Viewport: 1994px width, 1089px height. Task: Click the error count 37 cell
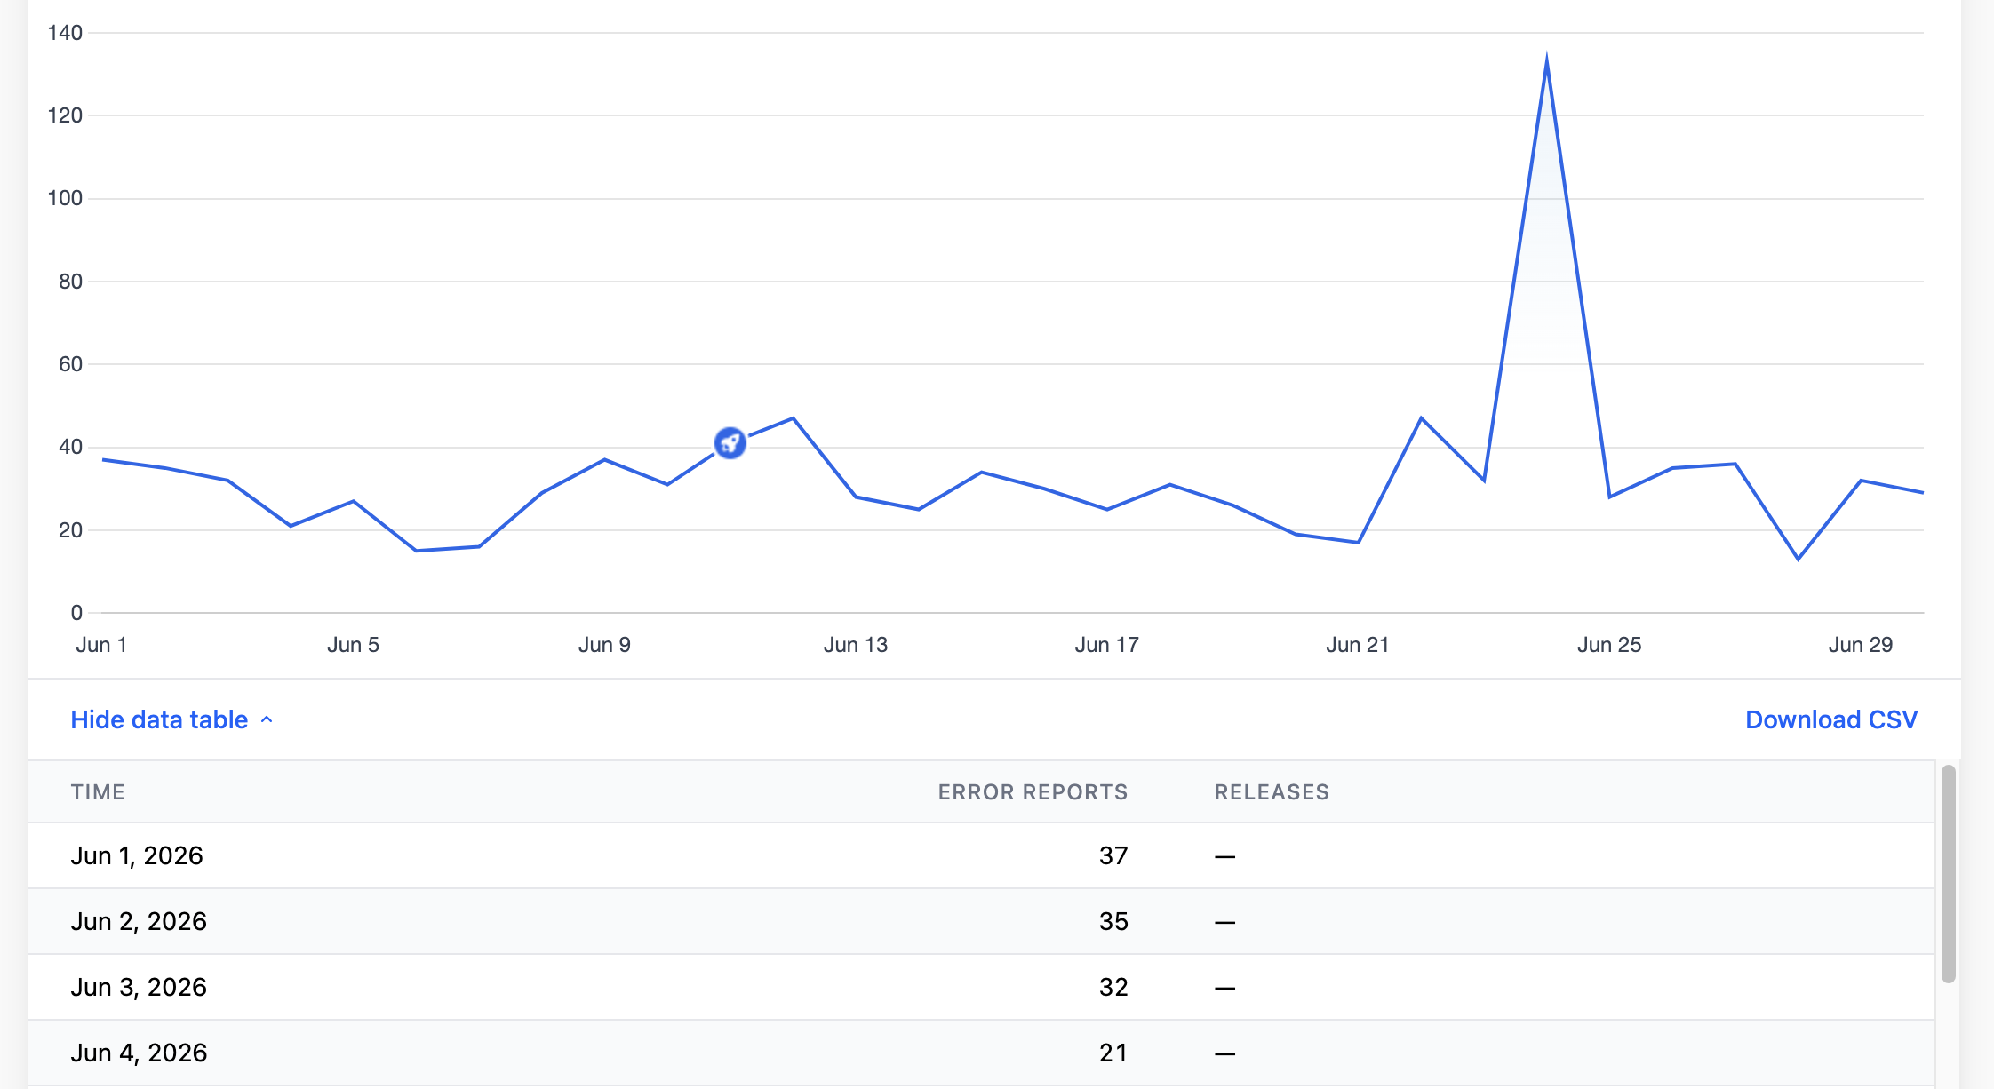point(1113,855)
